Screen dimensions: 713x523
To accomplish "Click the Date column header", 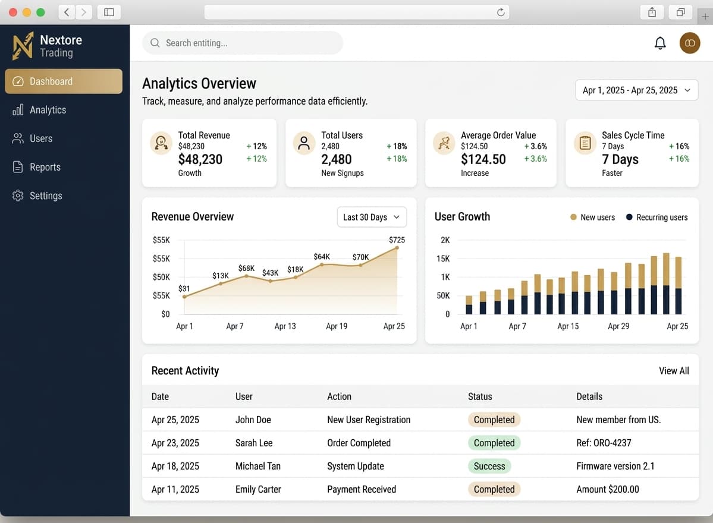I will pos(160,396).
